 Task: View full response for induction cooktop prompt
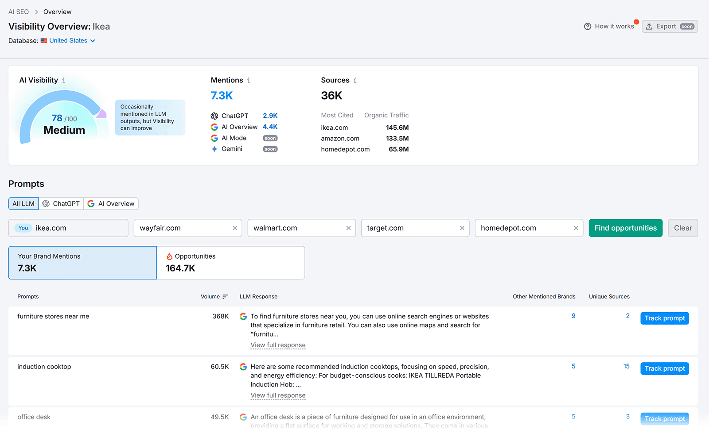tap(278, 395)
